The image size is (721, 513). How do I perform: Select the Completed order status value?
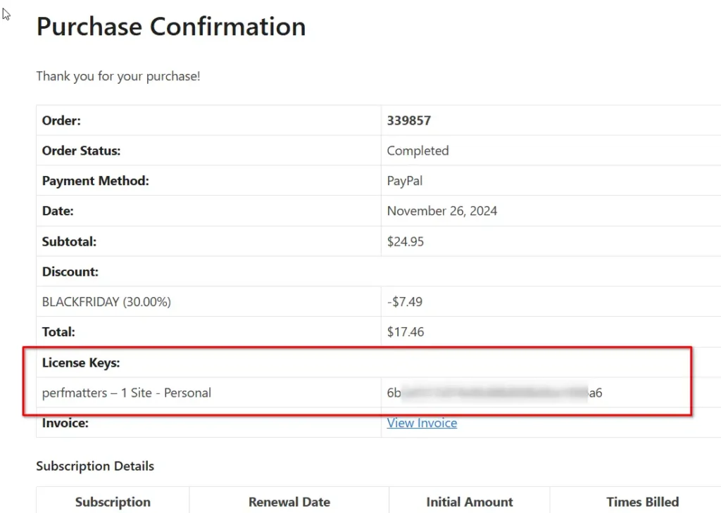418,151
